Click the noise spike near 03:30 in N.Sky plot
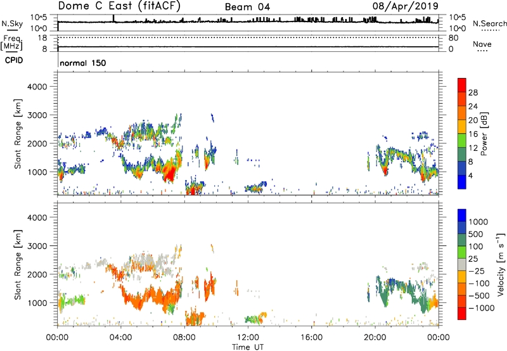The width and height of the screenshot is (507, 351). (113, 18)
